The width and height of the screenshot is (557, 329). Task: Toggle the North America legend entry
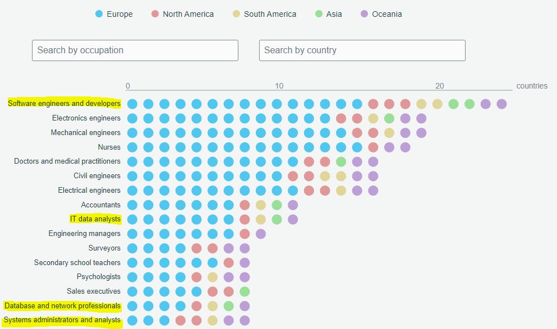click(183, 14)
